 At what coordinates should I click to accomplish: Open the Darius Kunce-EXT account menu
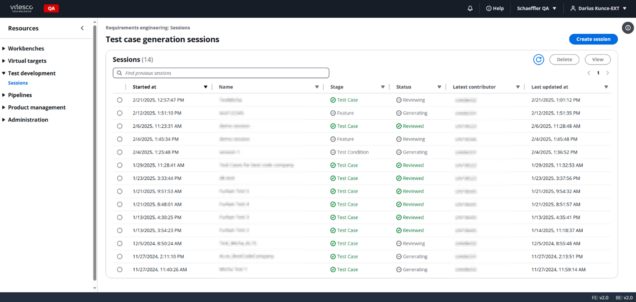(x=598, y=8)
